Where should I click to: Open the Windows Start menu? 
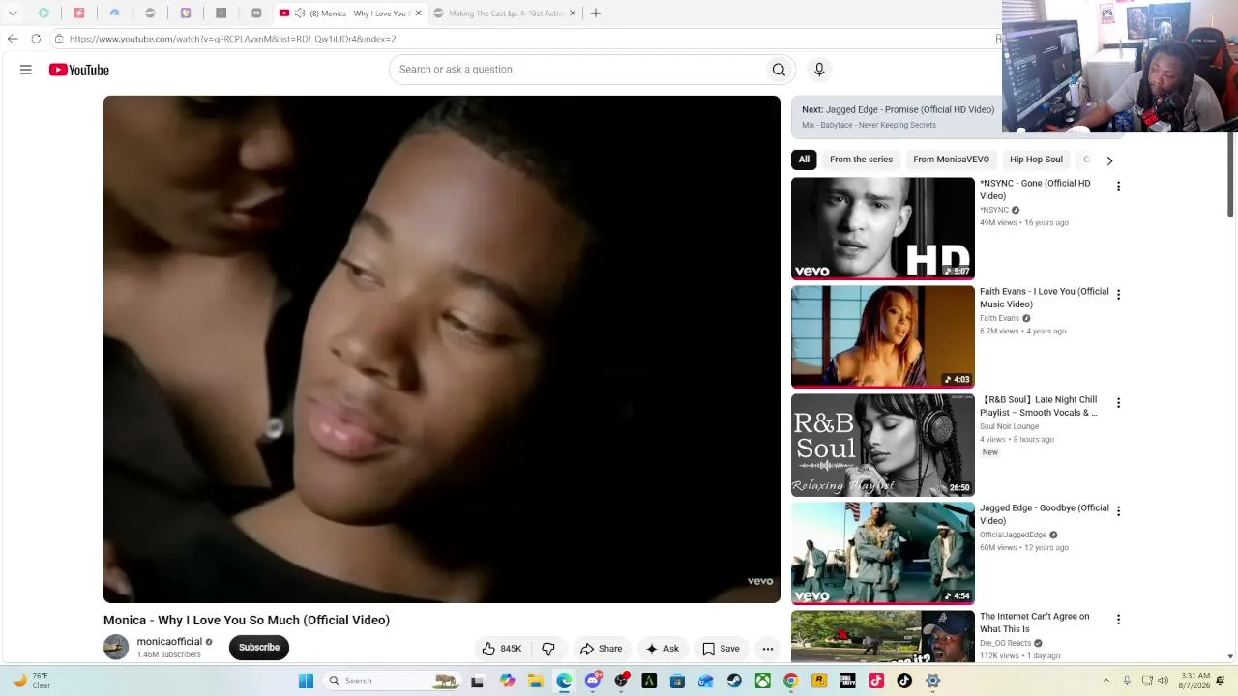pos(306,681)
